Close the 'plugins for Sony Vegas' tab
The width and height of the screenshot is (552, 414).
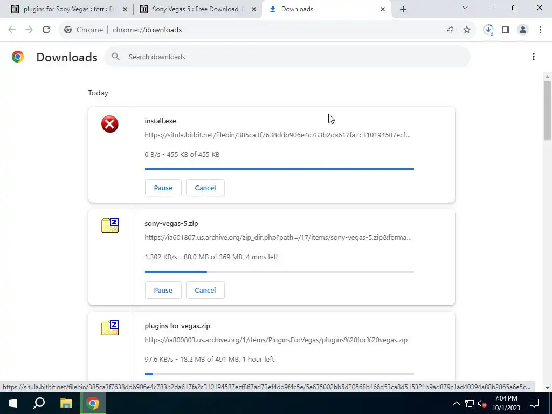tap(125, 9)
